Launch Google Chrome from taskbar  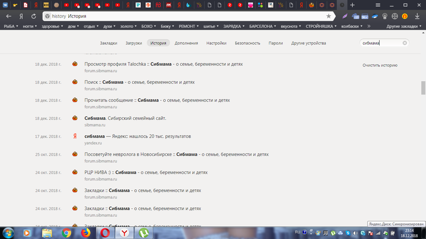(66, 233)
